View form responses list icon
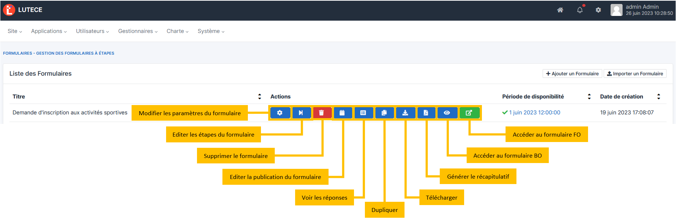Screen dimensions: 676x221 [363, 113]
